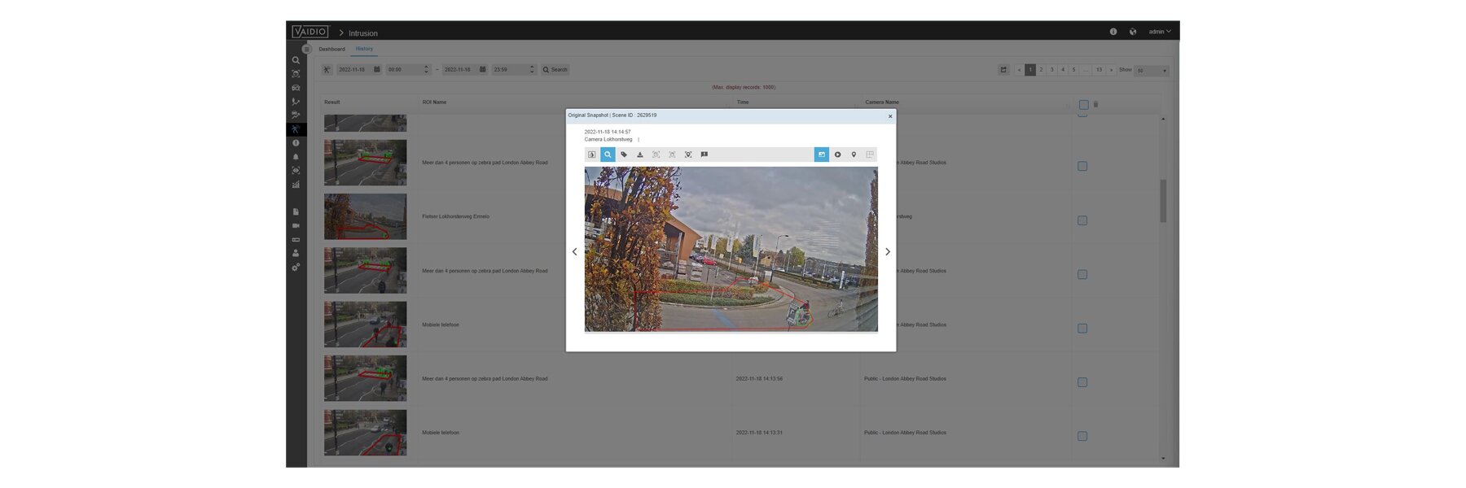1466x488 pixels.
Task: Click the intrusion filter icon before date field
Action: [327, 70]
